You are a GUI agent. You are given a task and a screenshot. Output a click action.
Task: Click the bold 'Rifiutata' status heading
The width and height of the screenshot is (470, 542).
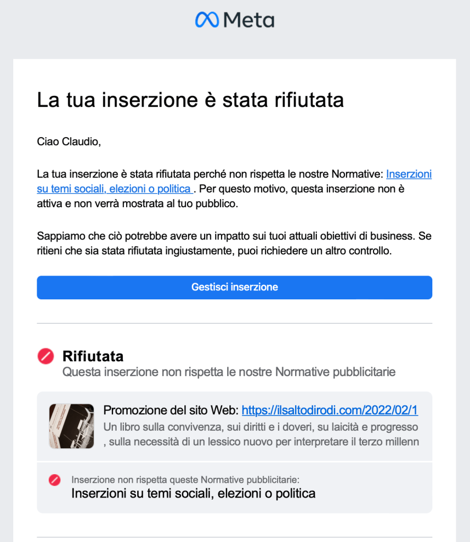coord(93,357)
